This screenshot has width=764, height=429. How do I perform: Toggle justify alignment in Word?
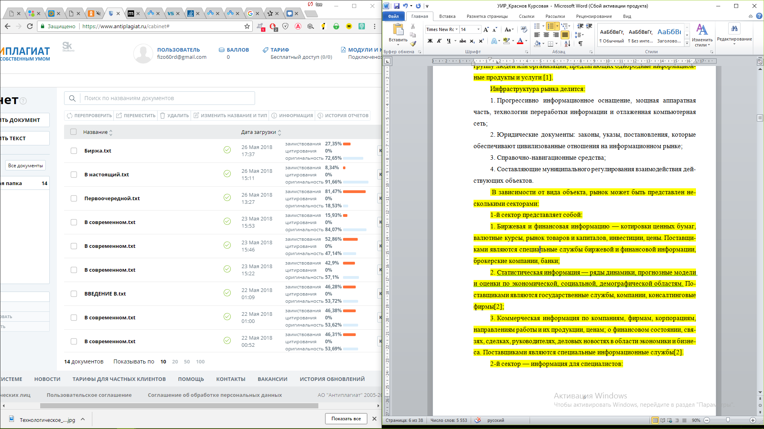(x=565, y=35)
